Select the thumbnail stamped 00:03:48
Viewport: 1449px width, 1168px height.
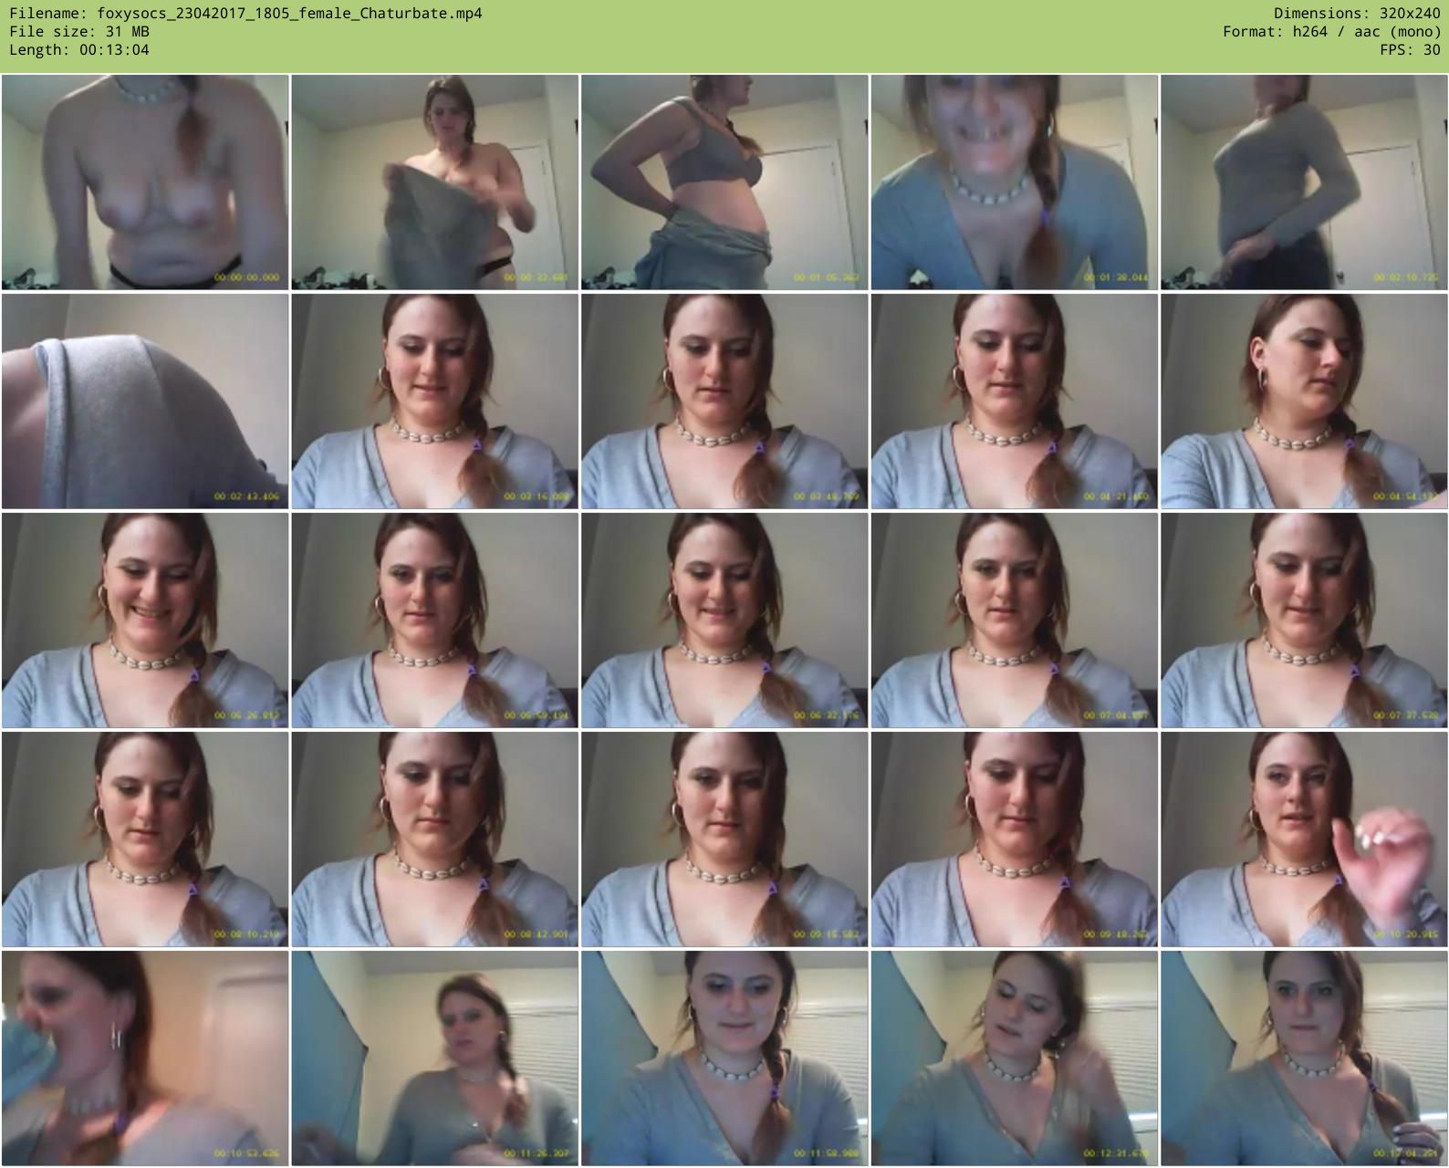[x=724, y=401]
